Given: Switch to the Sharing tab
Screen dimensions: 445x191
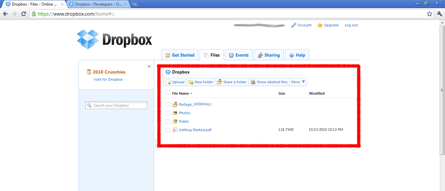Looking at the screenshot, I should point(268,55).
